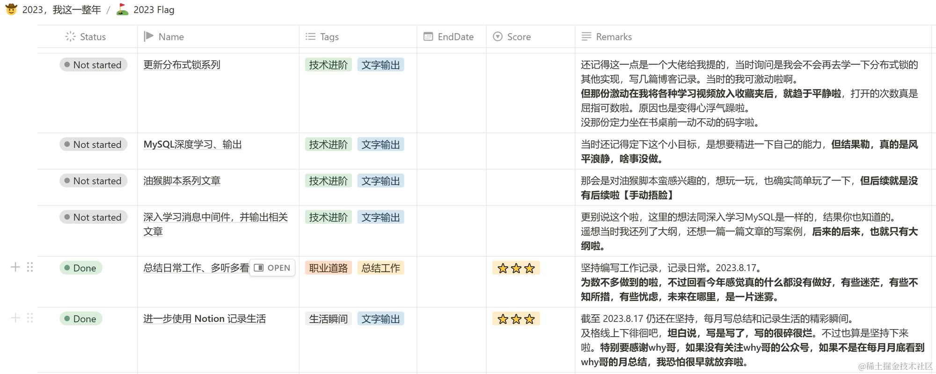Change Done status for 总结日常工作 row
The image size is (936, 374).
pyautogui.click(x=80, y=268)
